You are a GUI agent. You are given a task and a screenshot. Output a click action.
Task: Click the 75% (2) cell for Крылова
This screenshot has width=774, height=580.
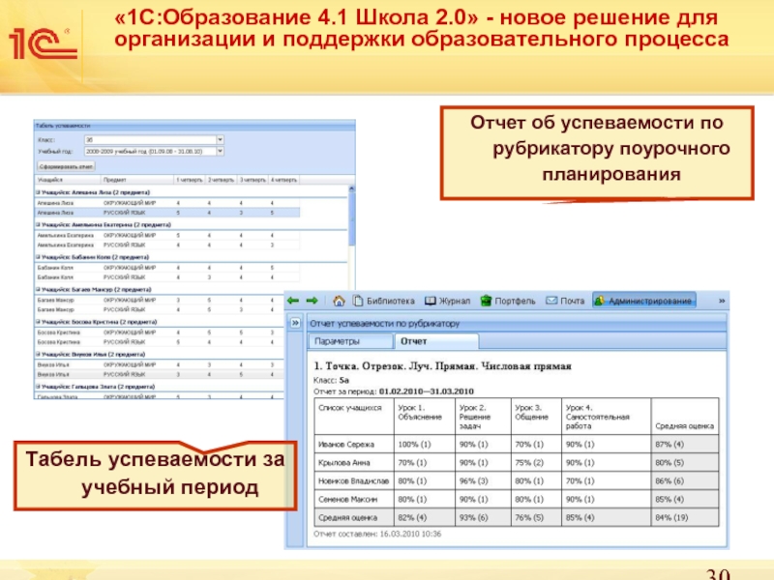536,463
